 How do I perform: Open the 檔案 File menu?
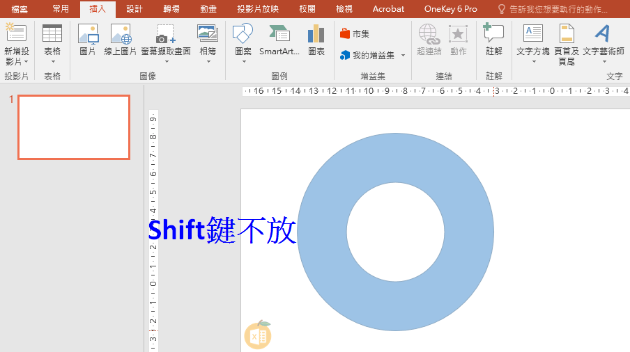(x=20, y=9)
